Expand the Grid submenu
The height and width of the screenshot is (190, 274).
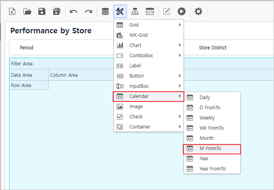(149, 25)
